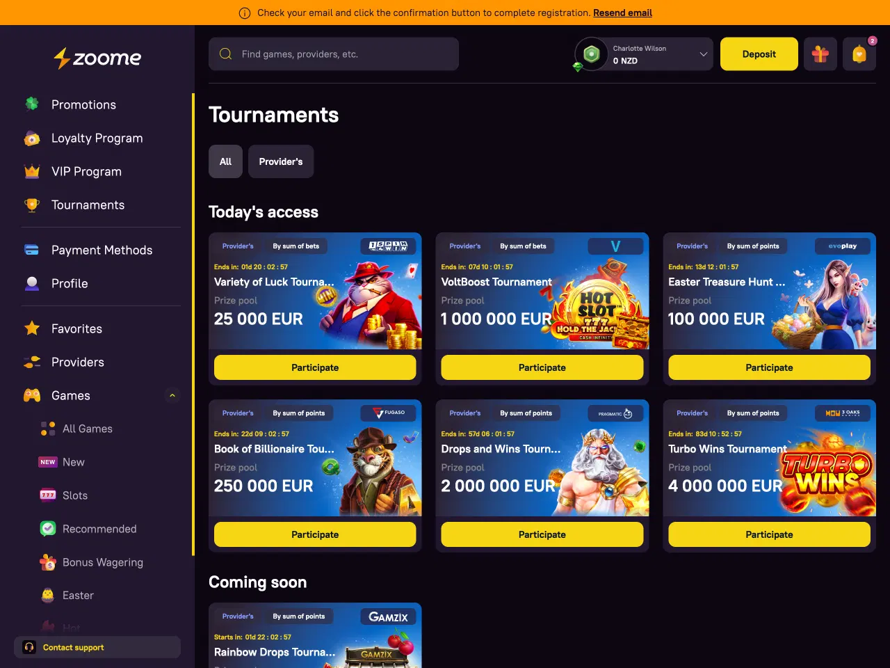The image size is (890, 668).
Task: Open Promotions clover icon in sidebar
Action: click(x=32, y=104)
